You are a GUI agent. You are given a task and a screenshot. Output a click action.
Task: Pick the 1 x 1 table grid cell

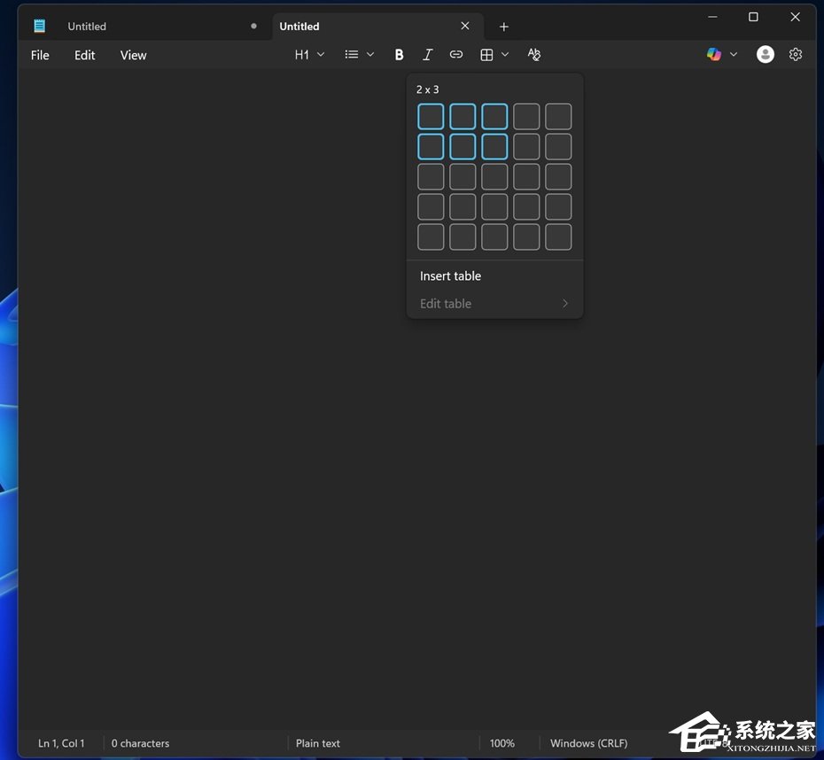click(x=431, y=117)
